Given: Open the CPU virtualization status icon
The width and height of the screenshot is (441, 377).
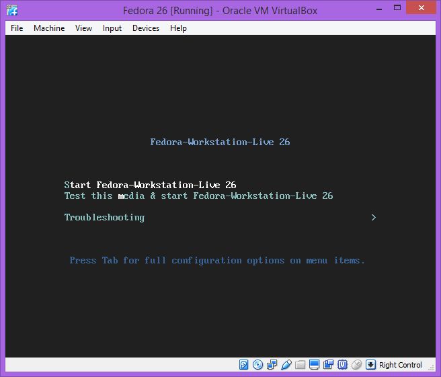Looking at the screenshot, I should [342, 365].
